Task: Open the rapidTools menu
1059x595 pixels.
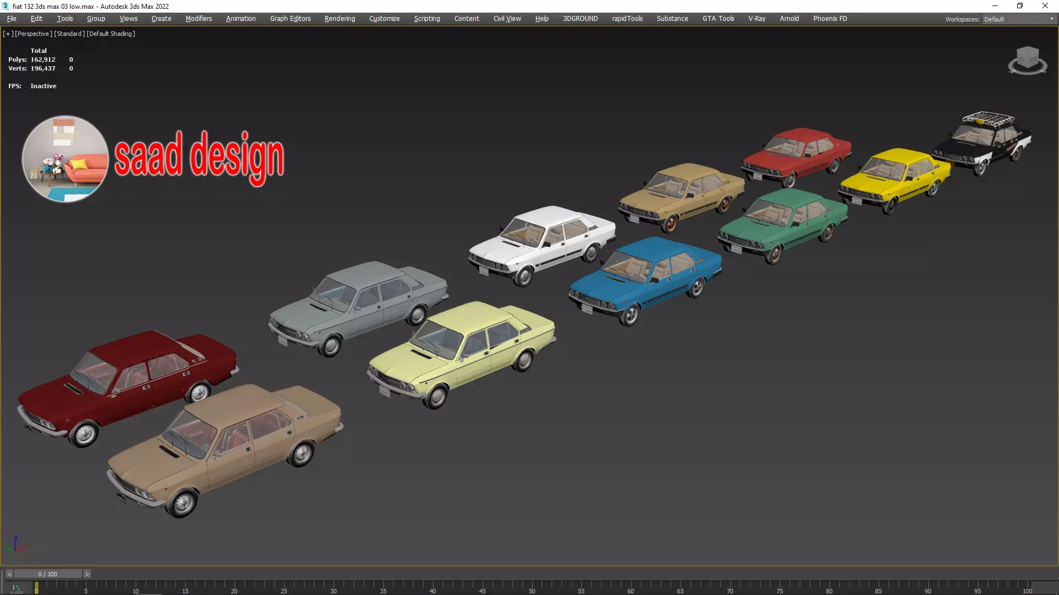Action: tap(627, 18)
